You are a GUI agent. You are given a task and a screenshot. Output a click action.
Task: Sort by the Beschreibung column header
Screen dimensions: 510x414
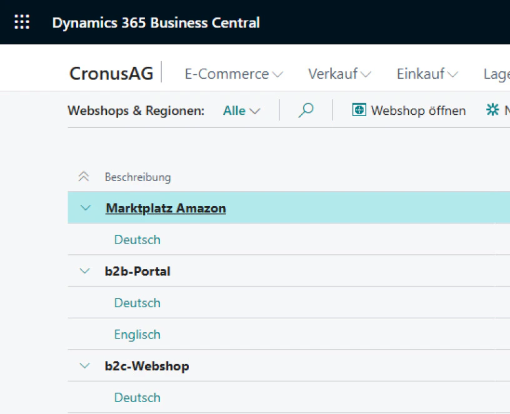point(137,177)
